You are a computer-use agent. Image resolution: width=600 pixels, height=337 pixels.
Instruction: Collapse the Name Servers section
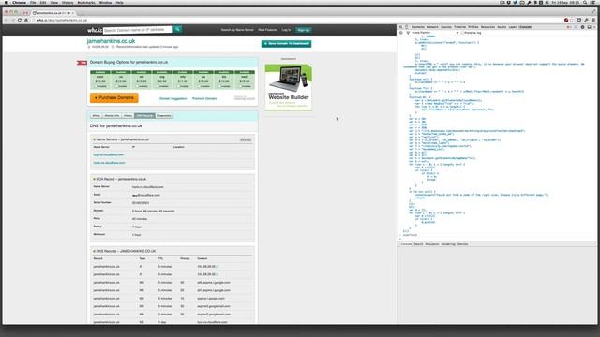click(x=94, y=139)
